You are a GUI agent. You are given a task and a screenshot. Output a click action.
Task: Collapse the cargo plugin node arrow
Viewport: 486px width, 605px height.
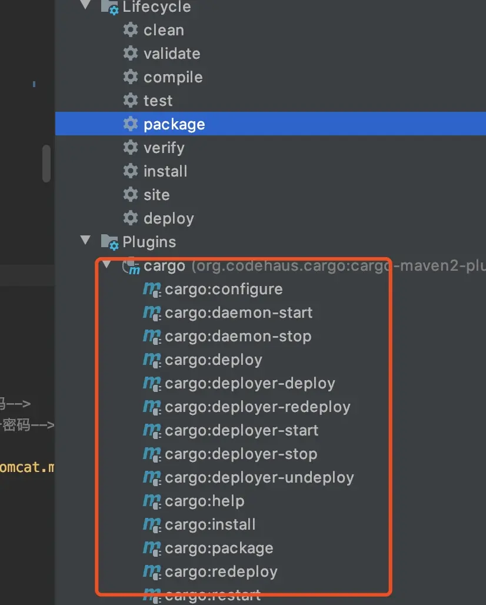pyautogui.click(x=106, y=264)
